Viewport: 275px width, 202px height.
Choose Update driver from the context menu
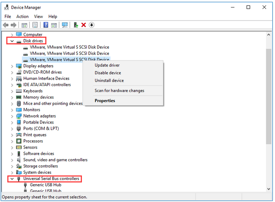[107, 65]
